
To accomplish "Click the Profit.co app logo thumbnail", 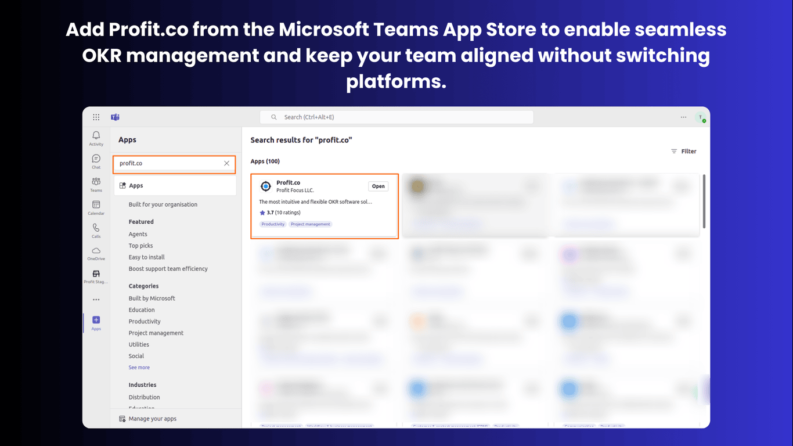I will point(266,186).
